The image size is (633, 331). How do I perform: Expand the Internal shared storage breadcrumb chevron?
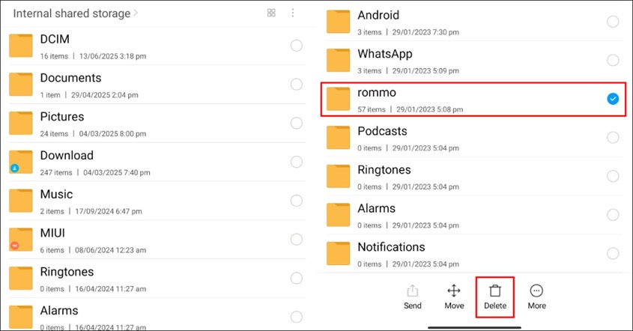point(136,13)
